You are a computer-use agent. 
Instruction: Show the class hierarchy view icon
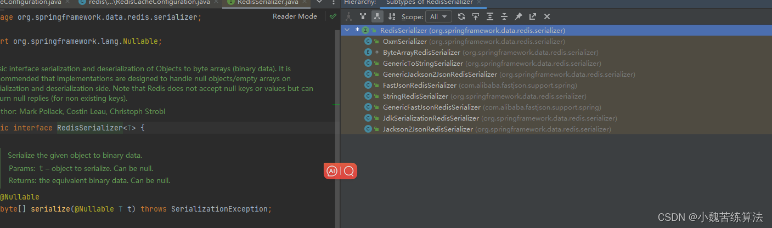click(349, 16)
